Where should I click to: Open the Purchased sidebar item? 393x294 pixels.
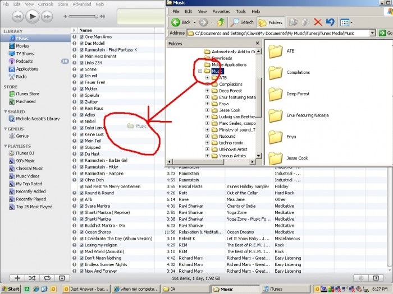(26, 101)
